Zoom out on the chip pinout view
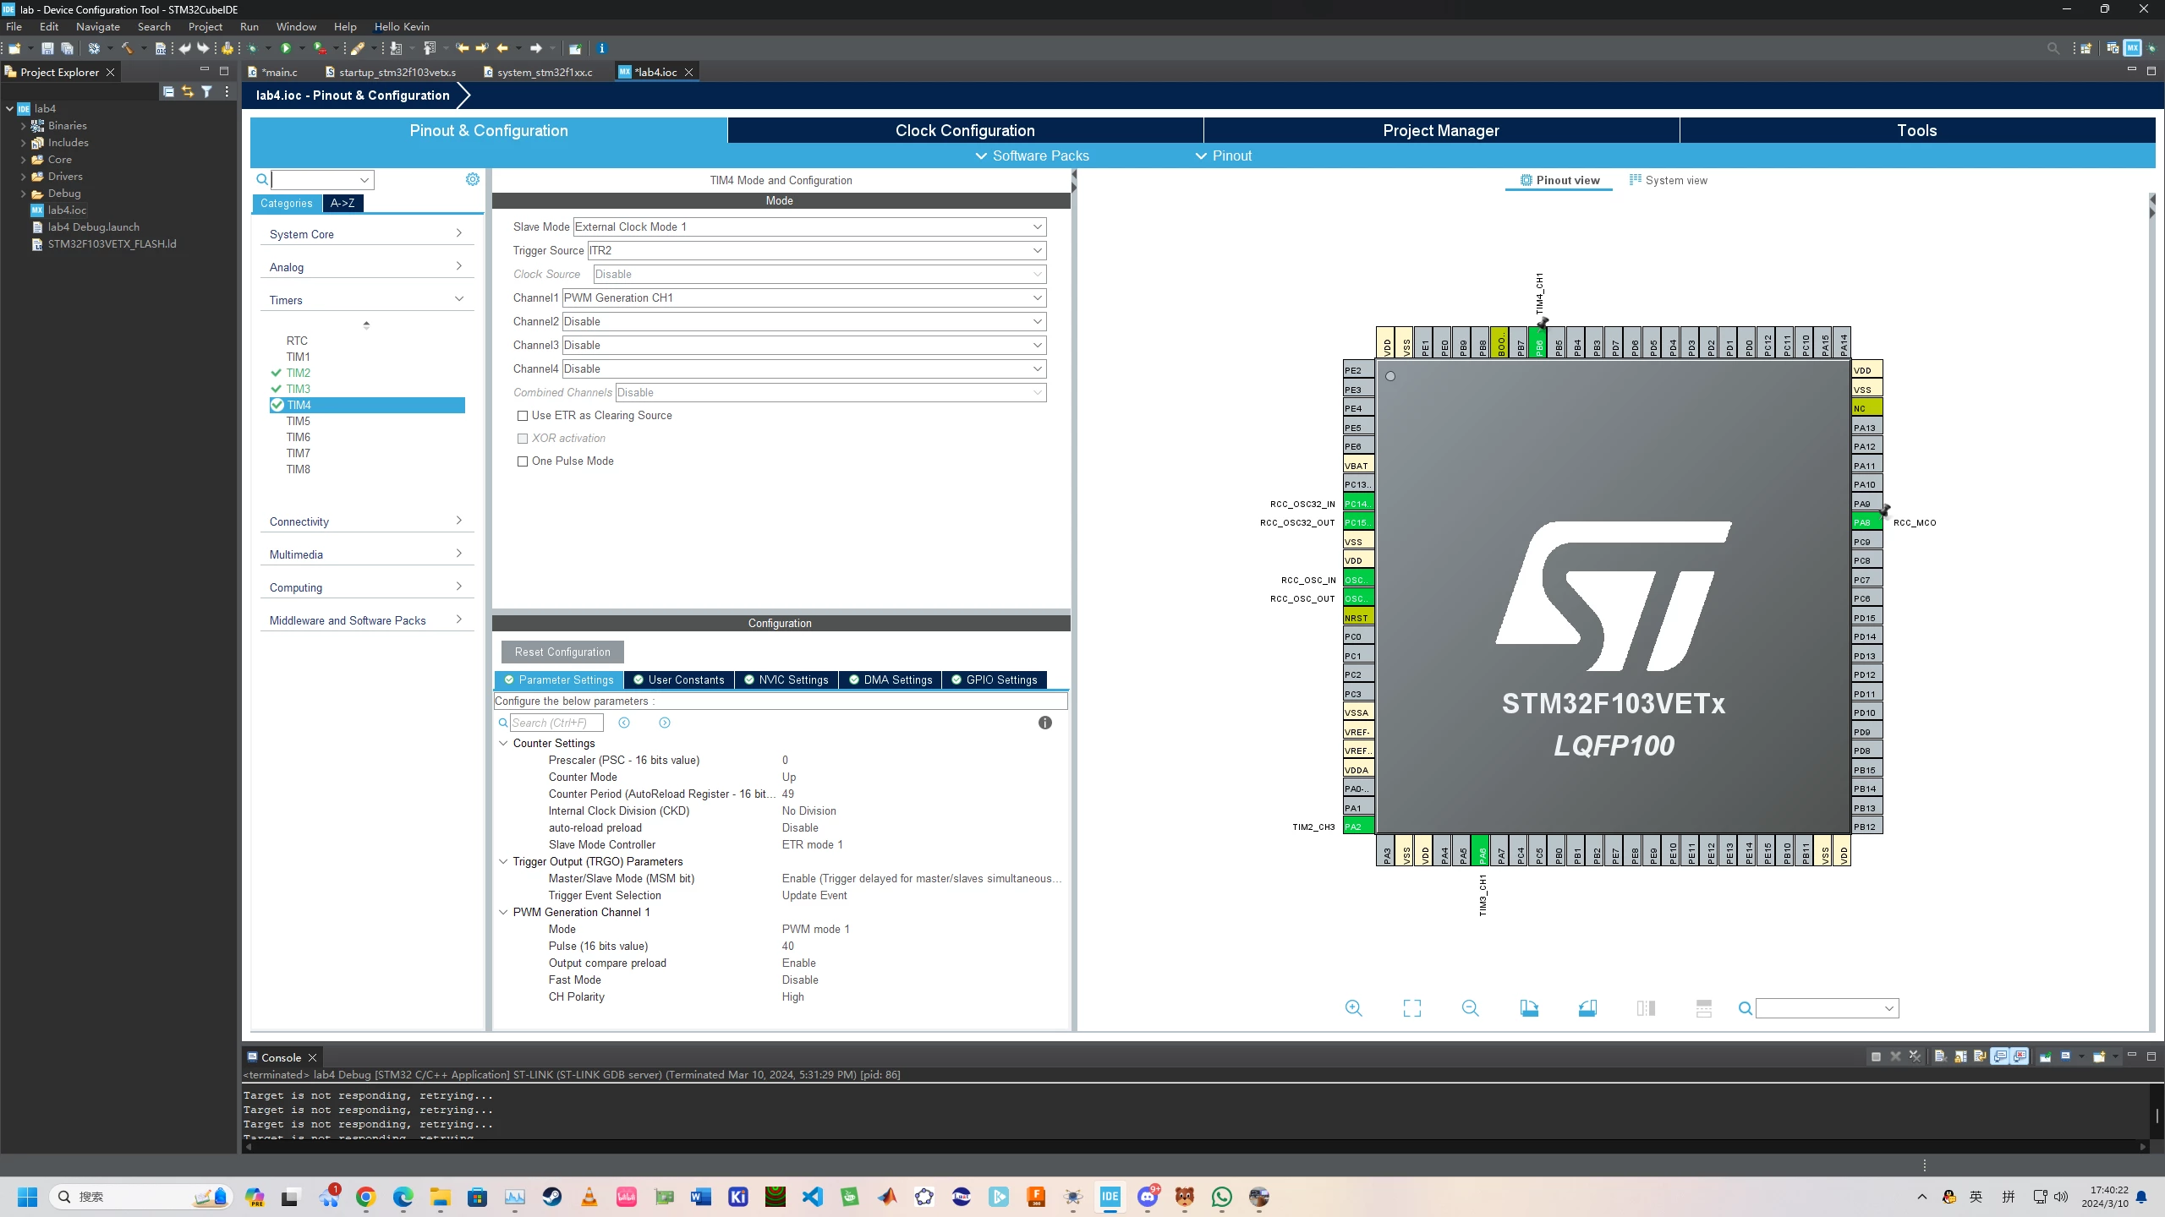Viewport: 2165px width, 1217px height. pos(1471,1008)
